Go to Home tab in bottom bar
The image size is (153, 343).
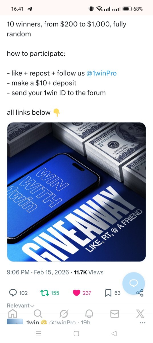pos(13,314)
